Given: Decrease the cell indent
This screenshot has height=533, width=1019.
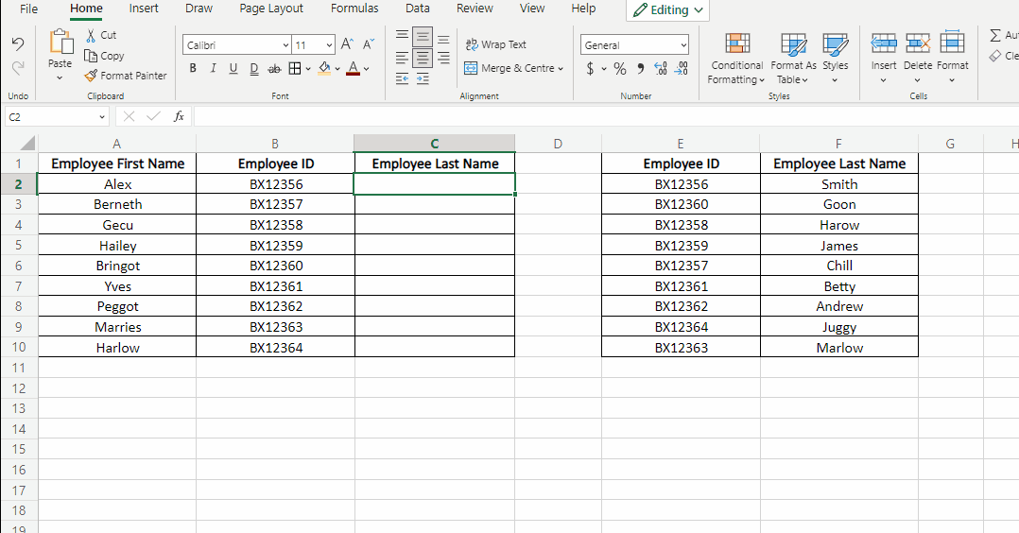Looking at the screenshot, I should tap(403, 79).
